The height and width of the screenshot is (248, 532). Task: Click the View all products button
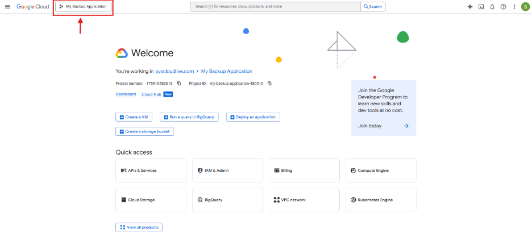(139, 228)
